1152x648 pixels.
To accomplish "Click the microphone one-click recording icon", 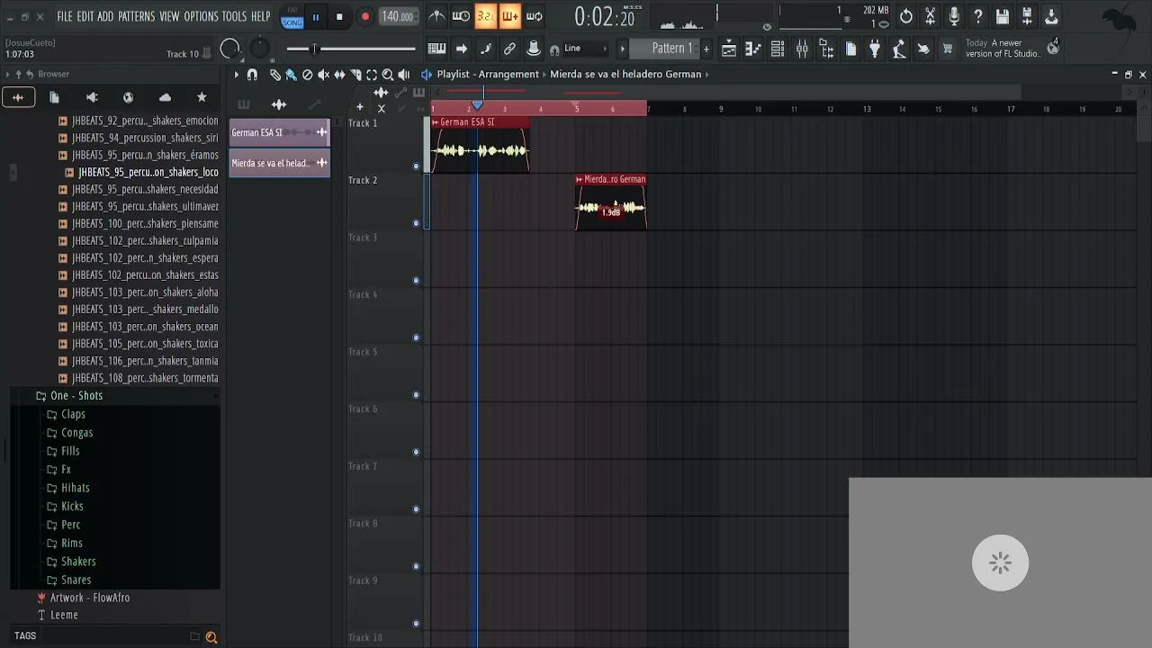I will click(954, 16).
